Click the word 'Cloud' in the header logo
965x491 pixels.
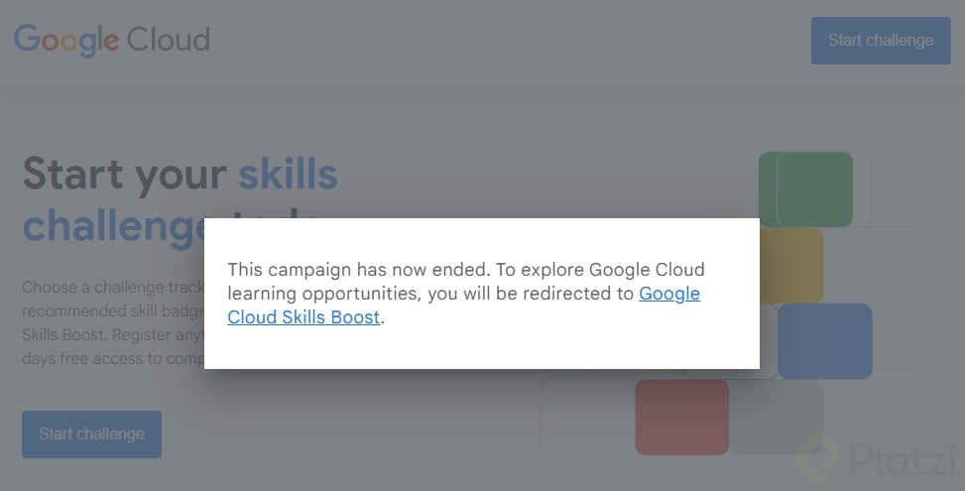[169, 41]
